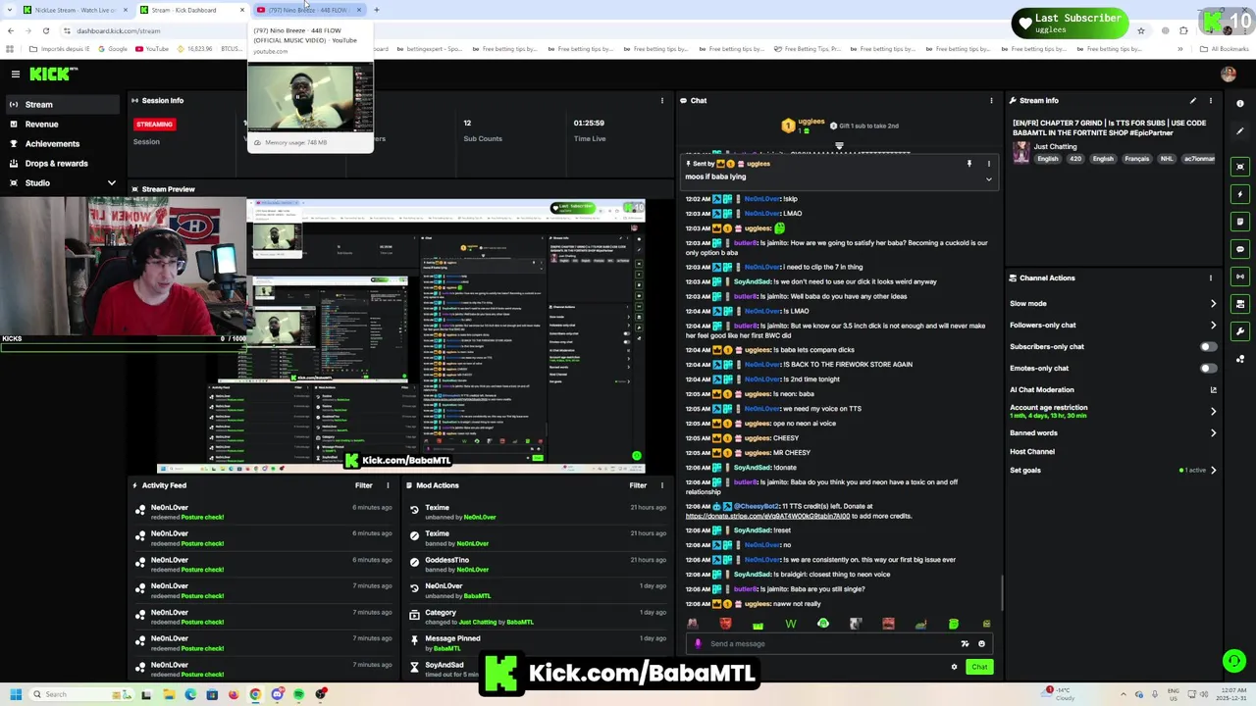
Task: Switch to NickLee Stream browser tab
Action: pyautogui.click(x=75, y=10)
